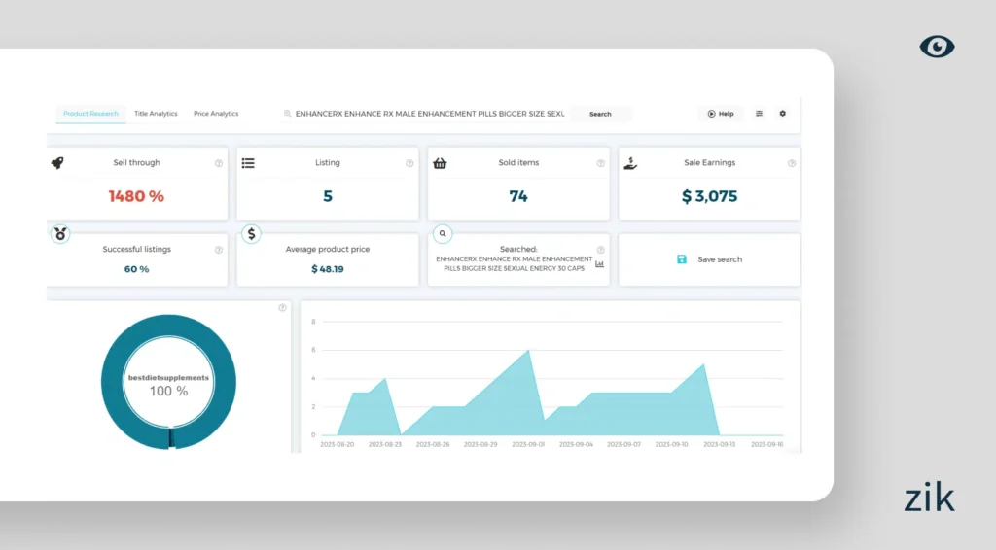996x550 pixels.
Task: Show Successful listings help question mark
Action: pyautogui.click(x=219, y=250)
